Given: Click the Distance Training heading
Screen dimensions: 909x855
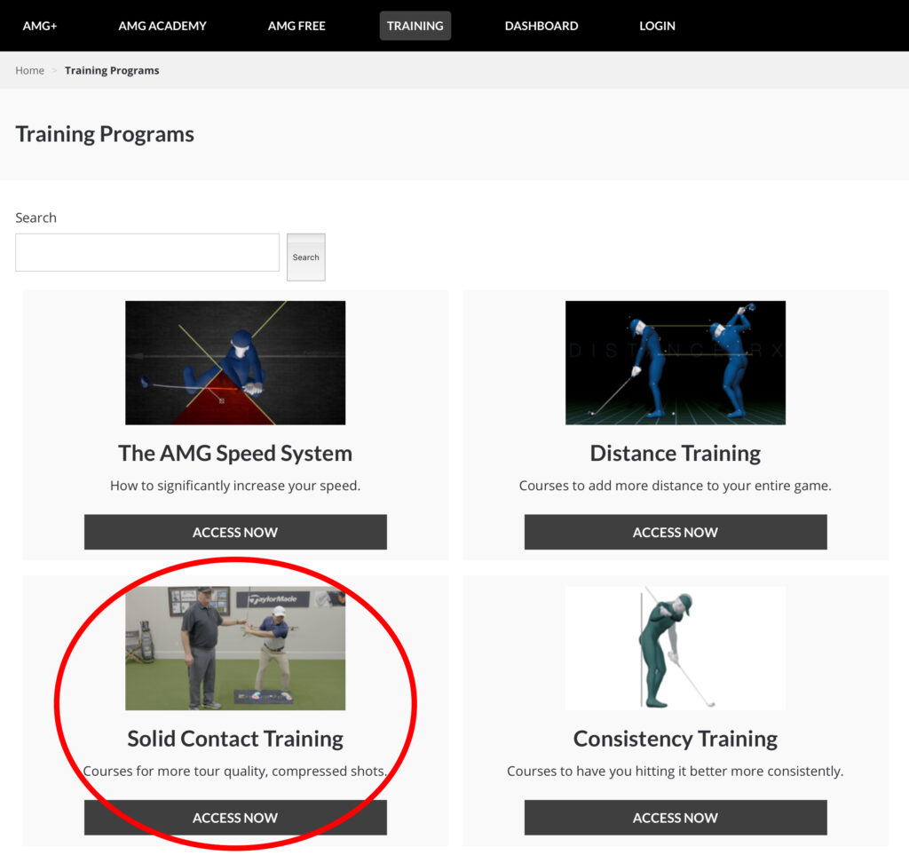Looking at the screenshot, I should click(x=675, y=453).
